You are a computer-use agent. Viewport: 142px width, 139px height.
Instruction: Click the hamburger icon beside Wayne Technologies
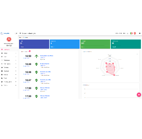click(x=20, y=33)
